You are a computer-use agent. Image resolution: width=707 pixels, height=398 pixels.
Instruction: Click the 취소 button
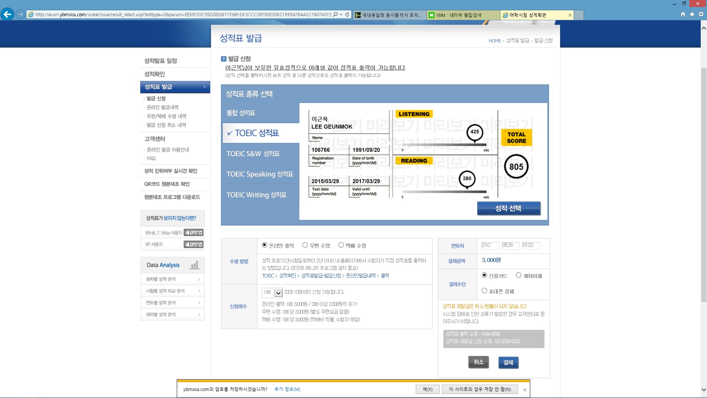(478, 362)
